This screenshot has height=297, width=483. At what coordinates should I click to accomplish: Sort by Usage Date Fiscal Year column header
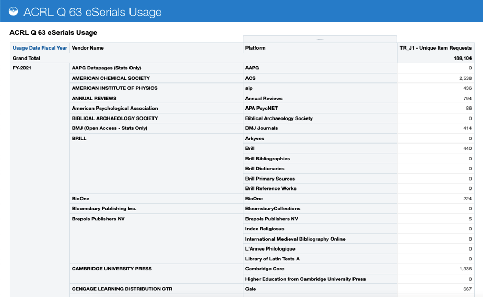40,48
